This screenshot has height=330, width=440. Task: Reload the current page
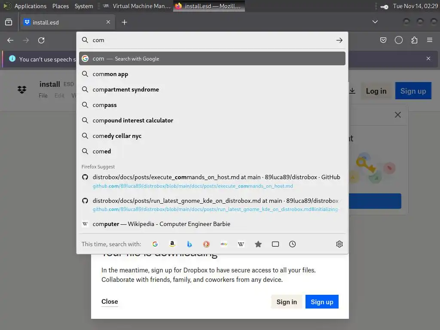click(41, 40)
